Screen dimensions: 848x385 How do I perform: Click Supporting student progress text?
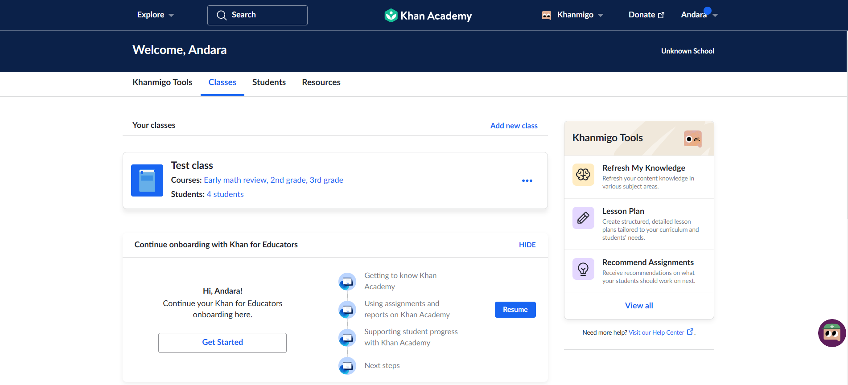[411, 337]
